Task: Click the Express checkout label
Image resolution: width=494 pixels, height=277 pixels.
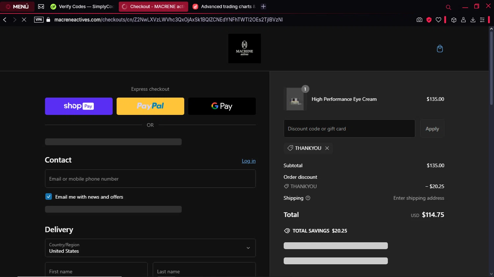Action: [150, 89]
